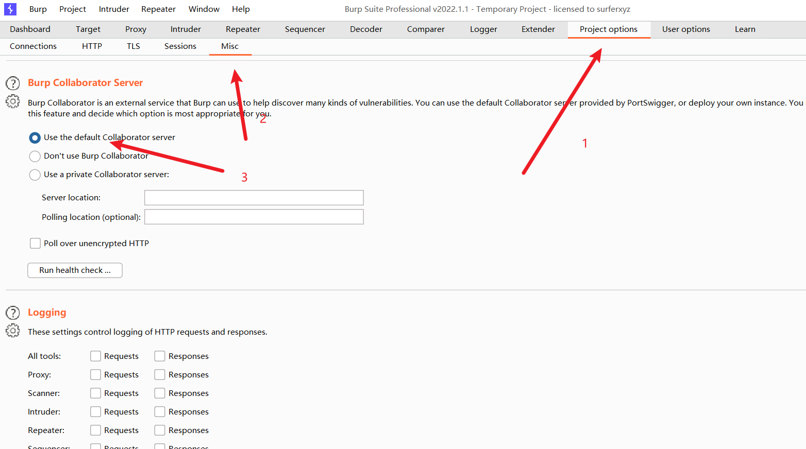Switch to the Proxy tab

tap(136, 29)
